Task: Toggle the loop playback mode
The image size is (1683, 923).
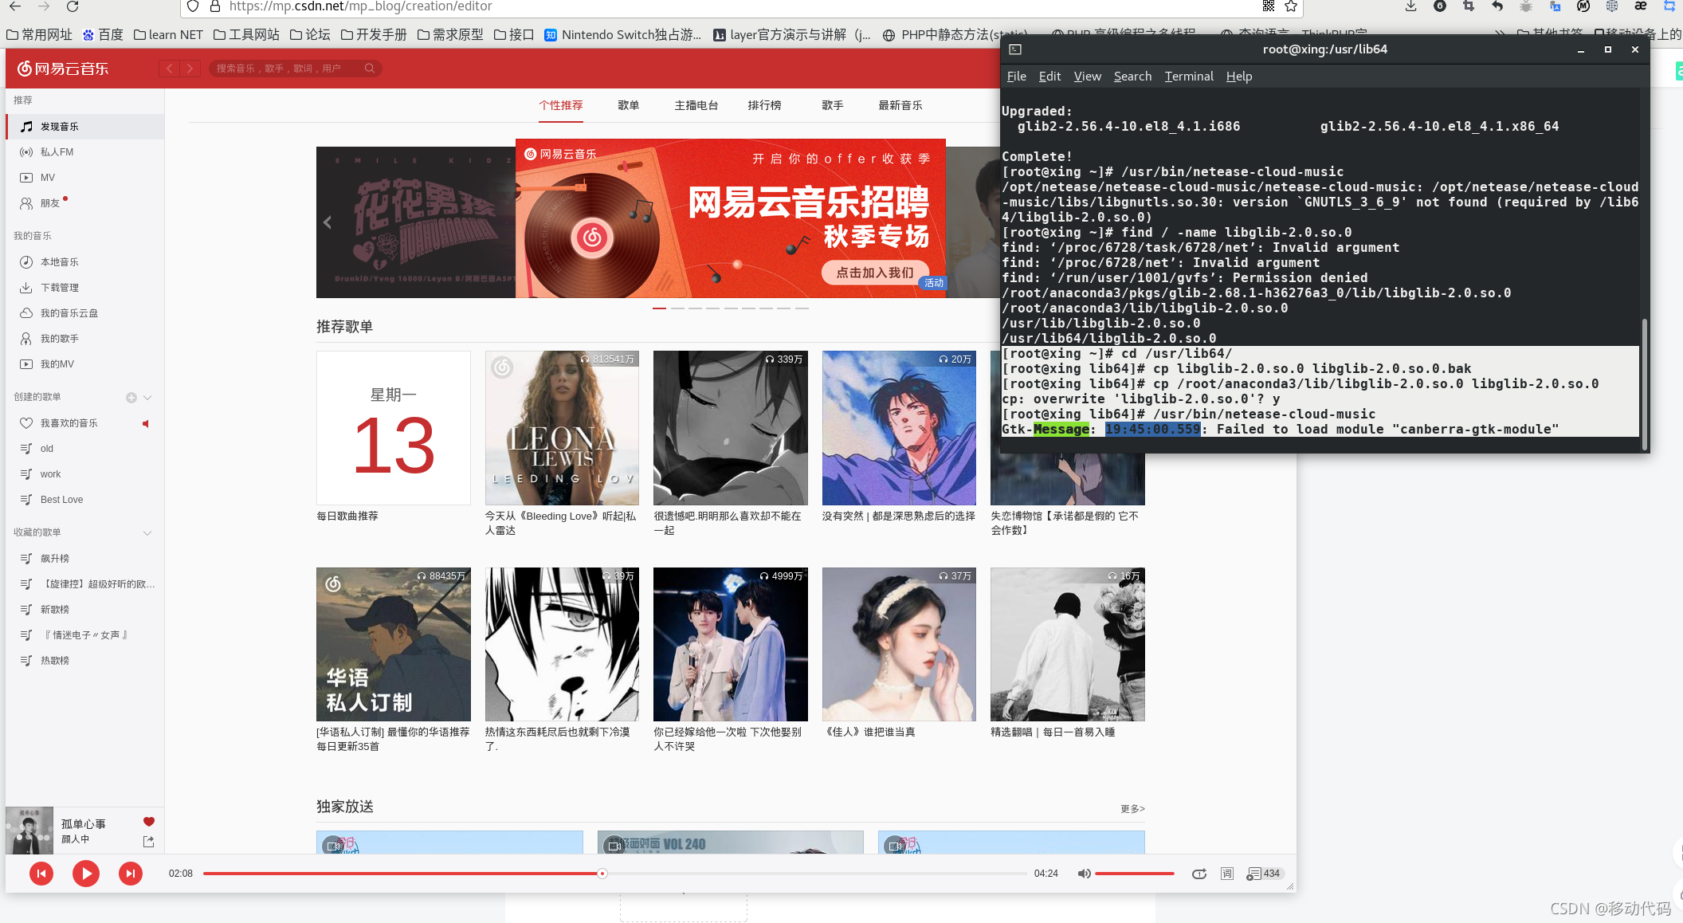Action: (x=1199, y=873)
